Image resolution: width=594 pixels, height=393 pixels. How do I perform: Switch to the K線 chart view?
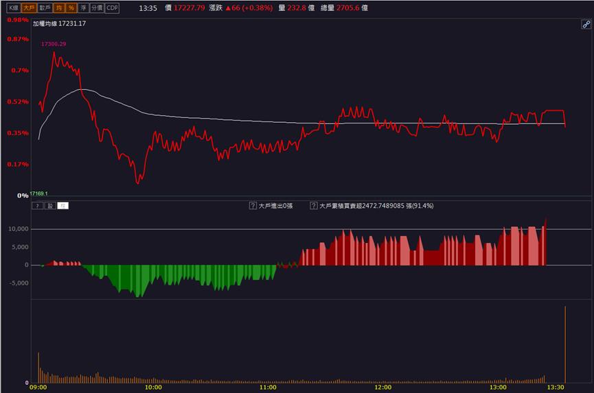(x=14, y=8)
